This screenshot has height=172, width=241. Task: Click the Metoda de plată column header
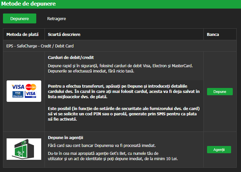click(x=22, y=34)
